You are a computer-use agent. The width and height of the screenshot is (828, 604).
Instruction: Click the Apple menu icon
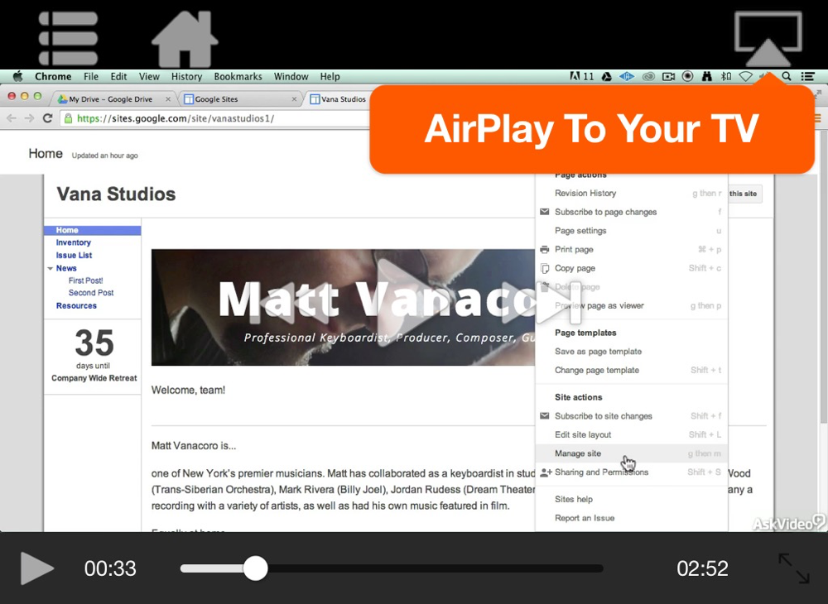[x=18, y=76]
